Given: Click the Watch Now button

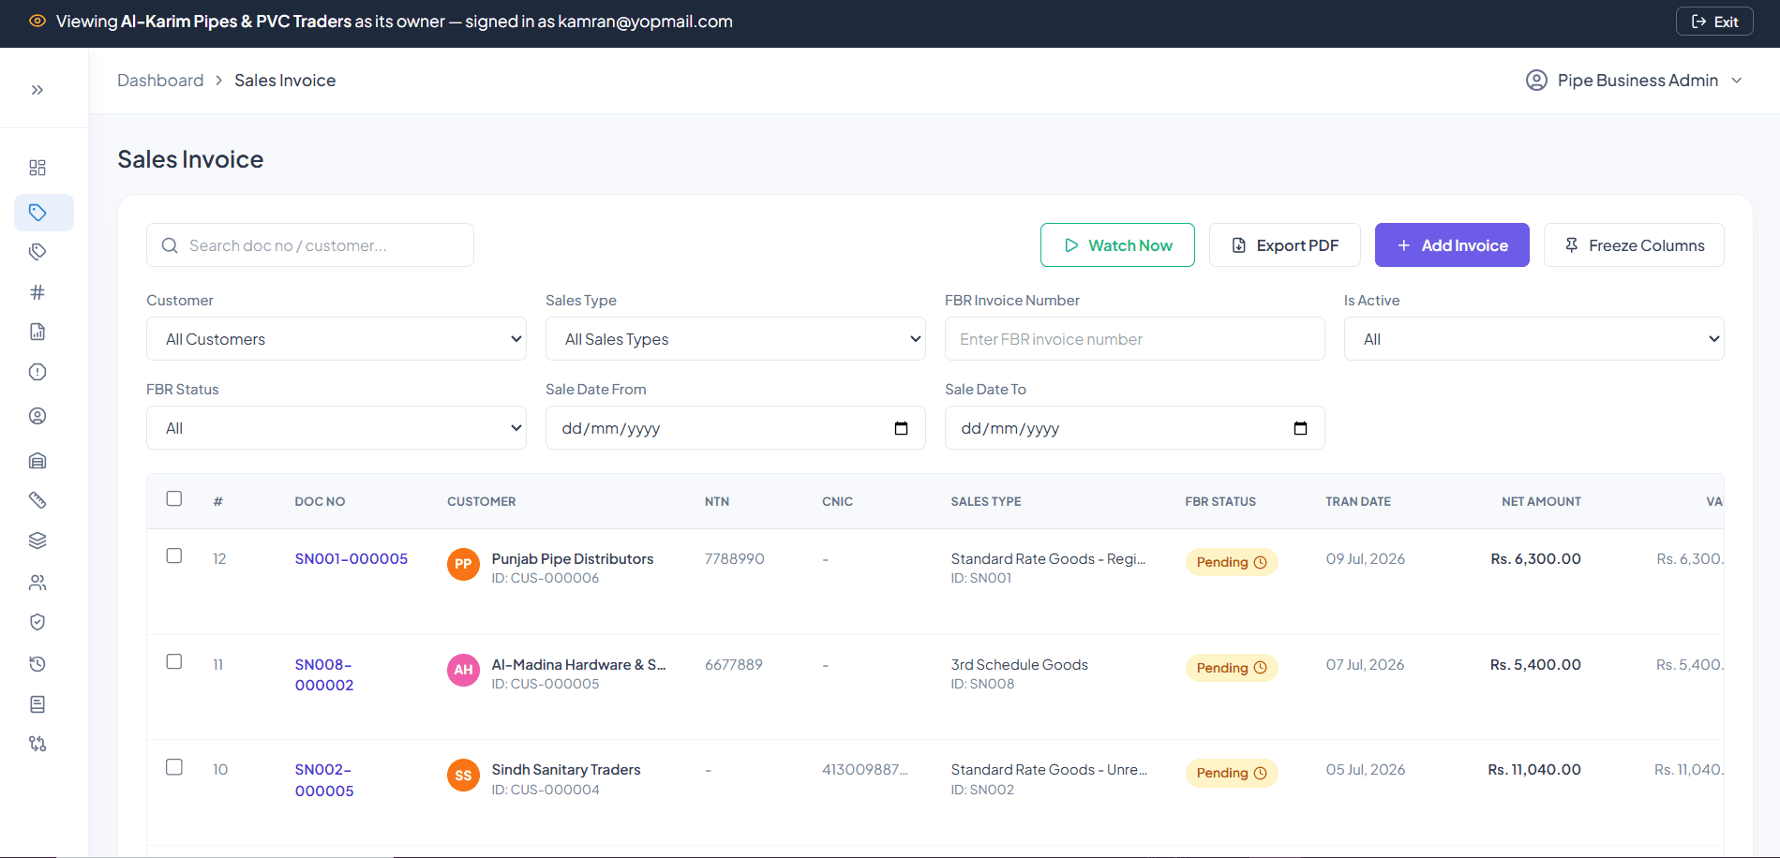Looking at the screenshot, I should coord(1117,245).
